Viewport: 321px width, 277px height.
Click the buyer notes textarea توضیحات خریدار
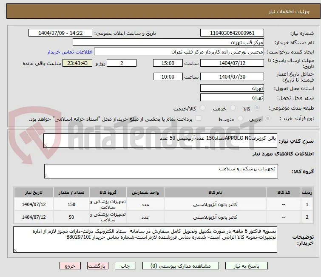point(145,240)
